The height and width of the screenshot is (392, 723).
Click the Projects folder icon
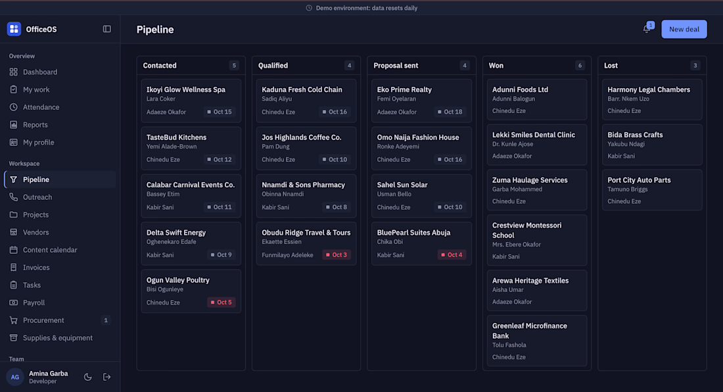(x=13, y=214)
